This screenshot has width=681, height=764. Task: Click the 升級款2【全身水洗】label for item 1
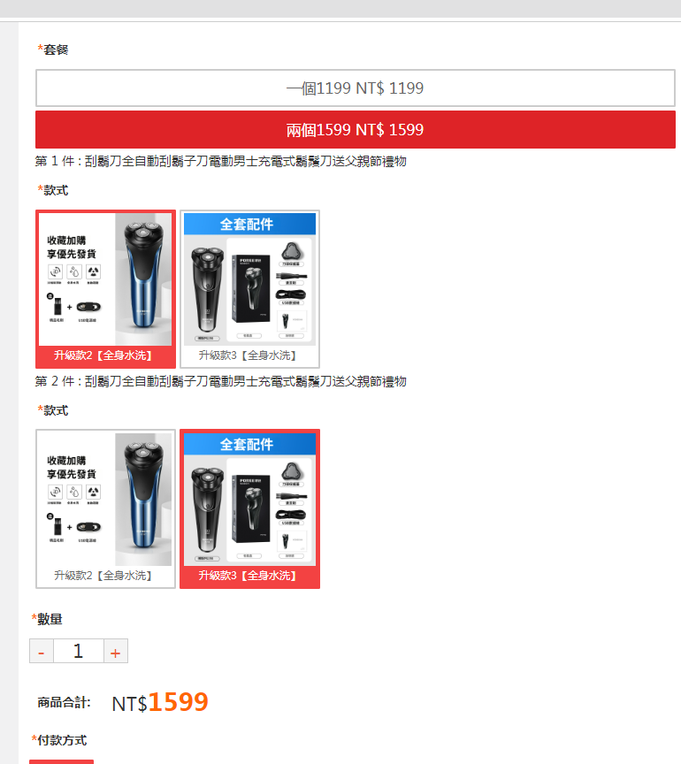click(103, 355)
